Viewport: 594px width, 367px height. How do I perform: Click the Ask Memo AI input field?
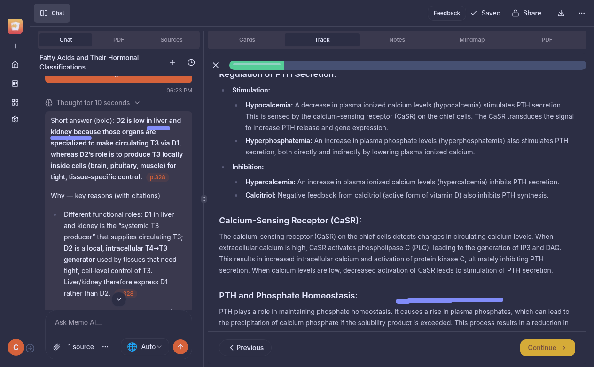coord(118,322)
